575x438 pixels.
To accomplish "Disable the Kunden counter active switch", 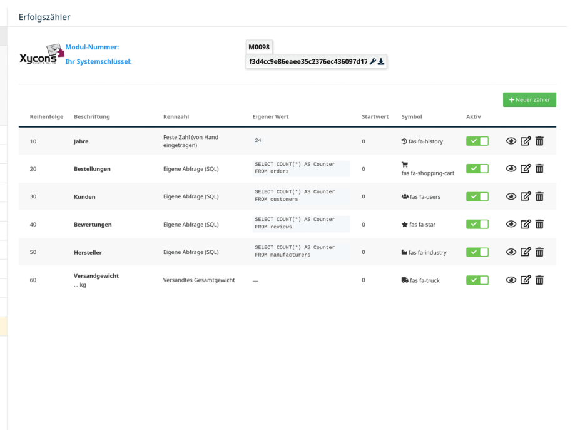I will point(477,196).
